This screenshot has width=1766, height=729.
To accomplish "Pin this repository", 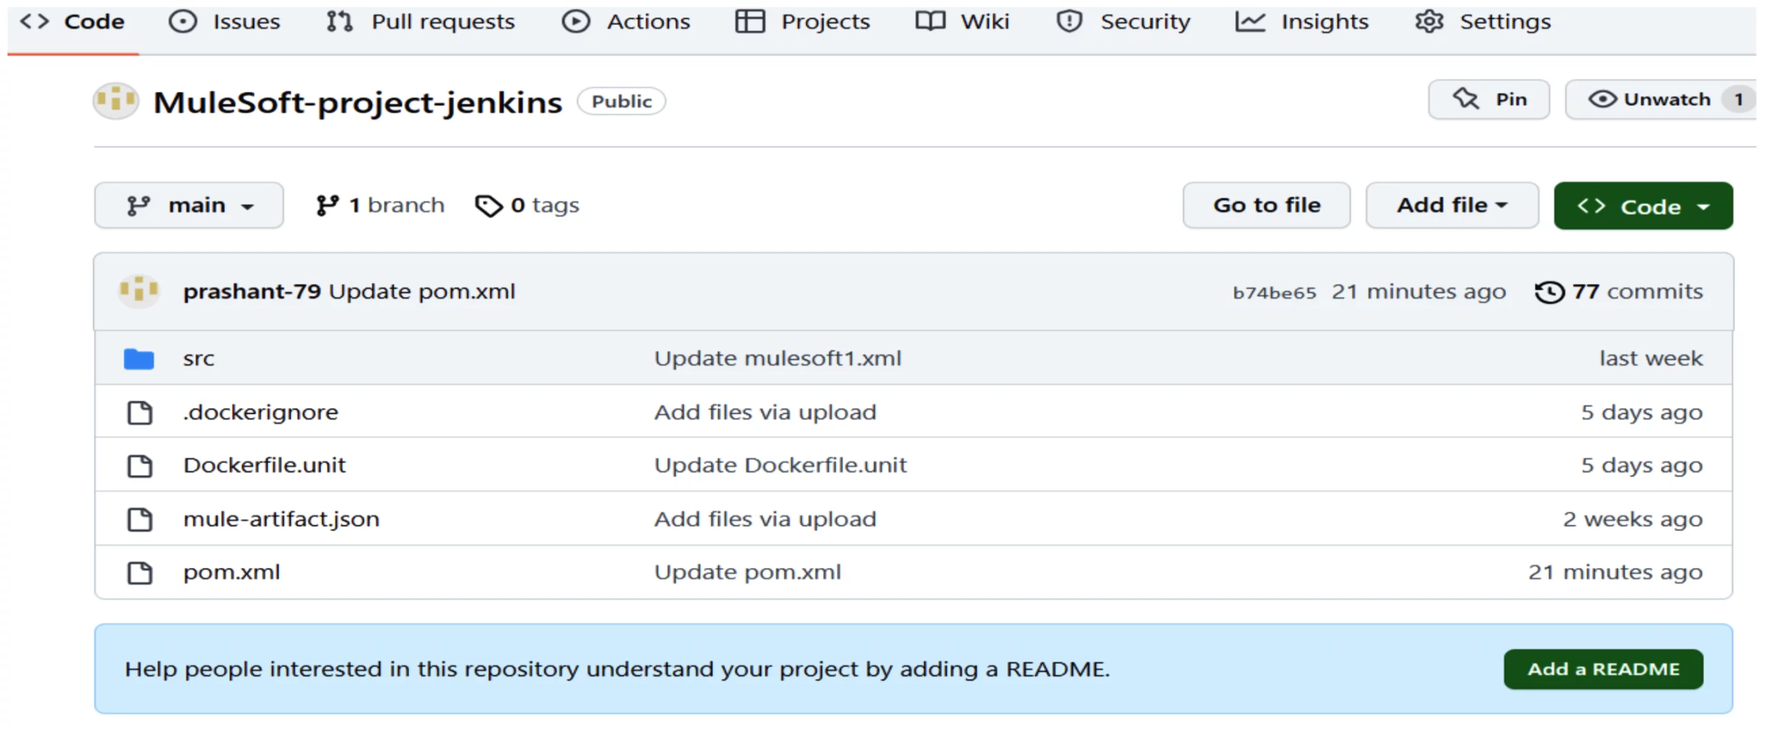I will click(x=1489, y=100).
